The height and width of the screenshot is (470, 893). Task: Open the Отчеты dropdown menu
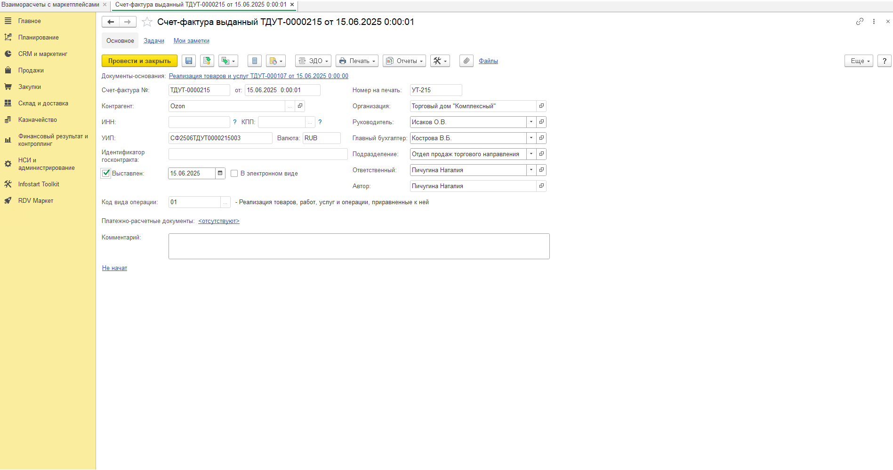pyautogui.click(x=404, y=61)
